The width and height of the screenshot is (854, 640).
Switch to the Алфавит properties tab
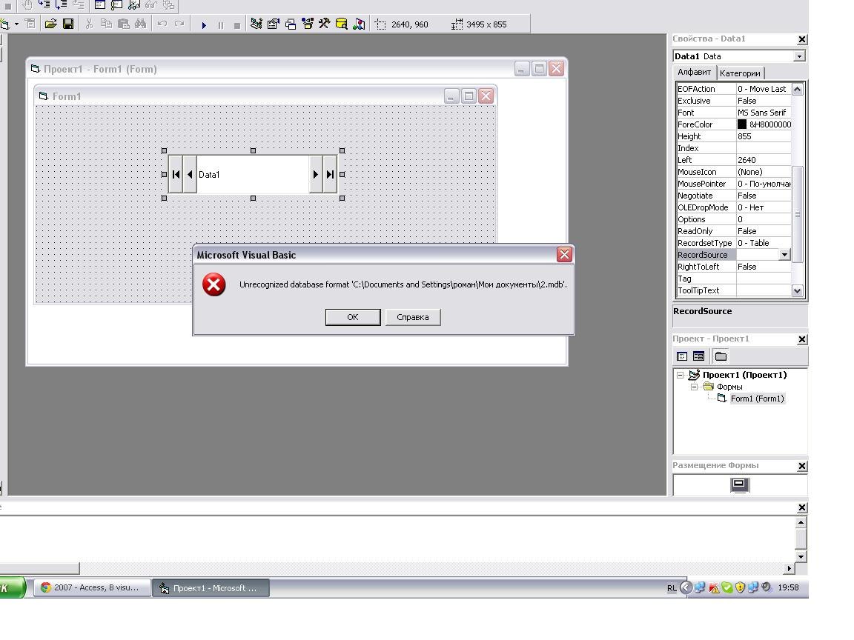click(x=694, y=72)
